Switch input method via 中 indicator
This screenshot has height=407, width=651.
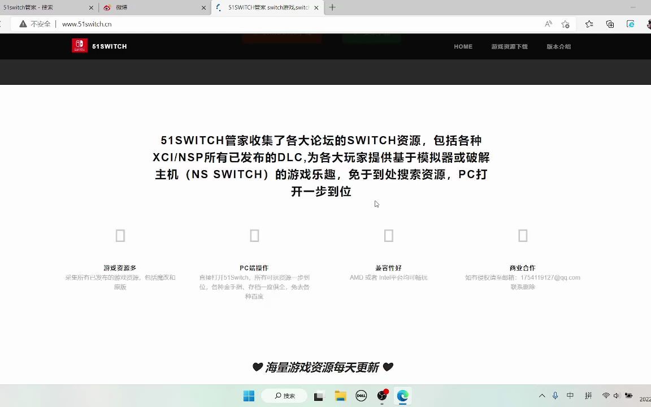[x=569, y=396]
